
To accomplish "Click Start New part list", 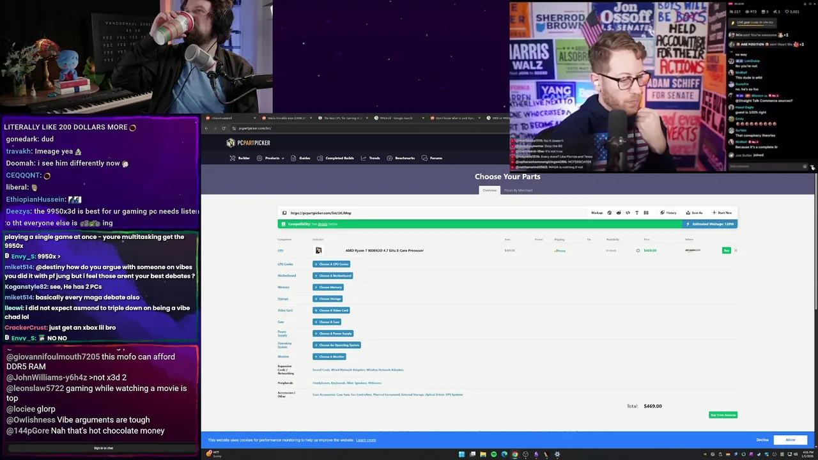I will tap(722, 213).
